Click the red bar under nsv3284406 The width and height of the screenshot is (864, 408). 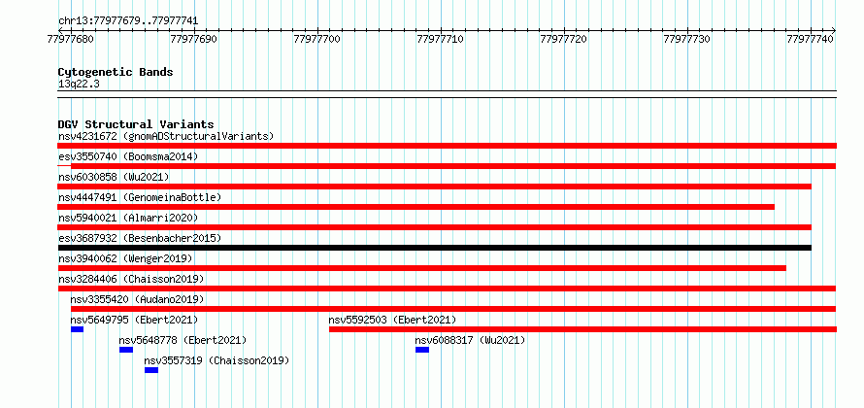click(x=447, y=289)
